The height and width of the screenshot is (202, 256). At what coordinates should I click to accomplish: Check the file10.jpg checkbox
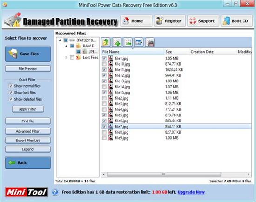104,64
